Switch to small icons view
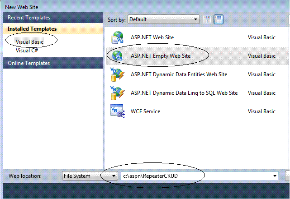Image resolution: width=290 pixels, height=199 pixels. (x=207, y=19)
